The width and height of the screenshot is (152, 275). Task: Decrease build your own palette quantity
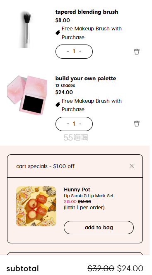[x=68, y=124]
